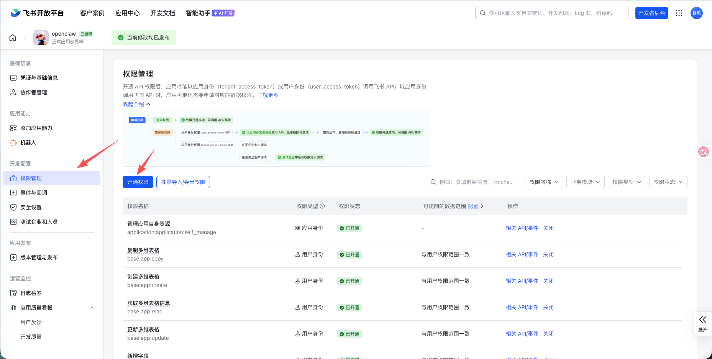Open 日志检索 in the sidebar
The image size is (712, 359).
coord(31,293)
